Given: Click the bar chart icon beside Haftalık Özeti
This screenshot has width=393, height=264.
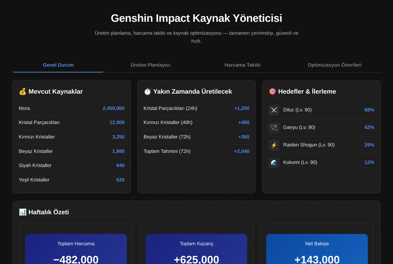Looking at the screenshot, I should click(23, 212).
